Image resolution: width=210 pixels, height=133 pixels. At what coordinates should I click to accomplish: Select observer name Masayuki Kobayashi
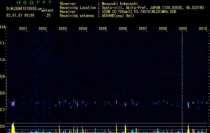pos(120,4)
